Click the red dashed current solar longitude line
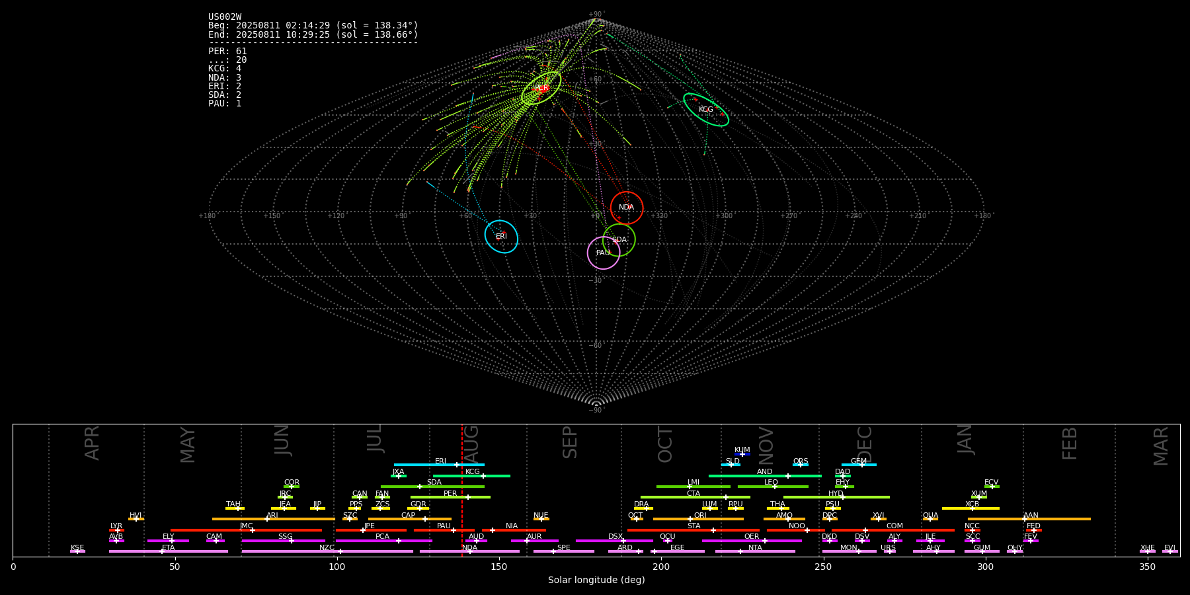This screenshot has width=1190, height=595. click(462, 490)
